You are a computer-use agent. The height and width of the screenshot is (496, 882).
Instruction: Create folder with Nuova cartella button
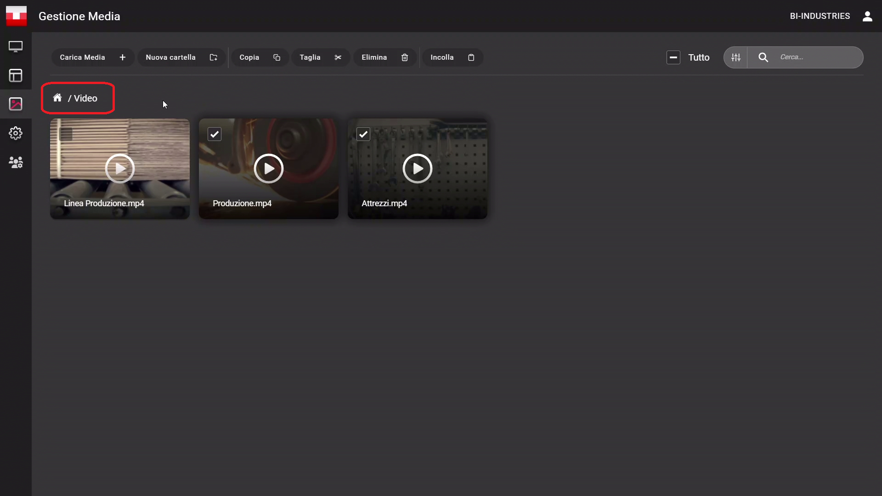pyautogui.click(x=181, y=57)
